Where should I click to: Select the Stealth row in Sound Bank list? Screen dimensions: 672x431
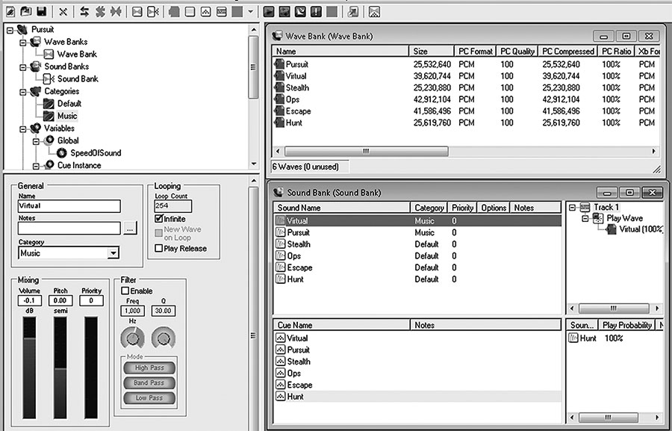coord(299,244)
